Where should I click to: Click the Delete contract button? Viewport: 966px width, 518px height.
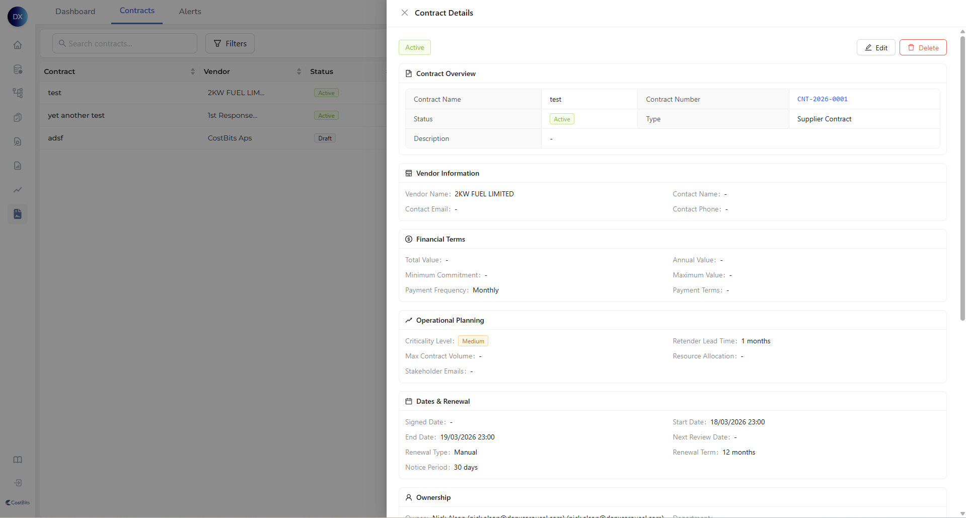pos(923,48)
